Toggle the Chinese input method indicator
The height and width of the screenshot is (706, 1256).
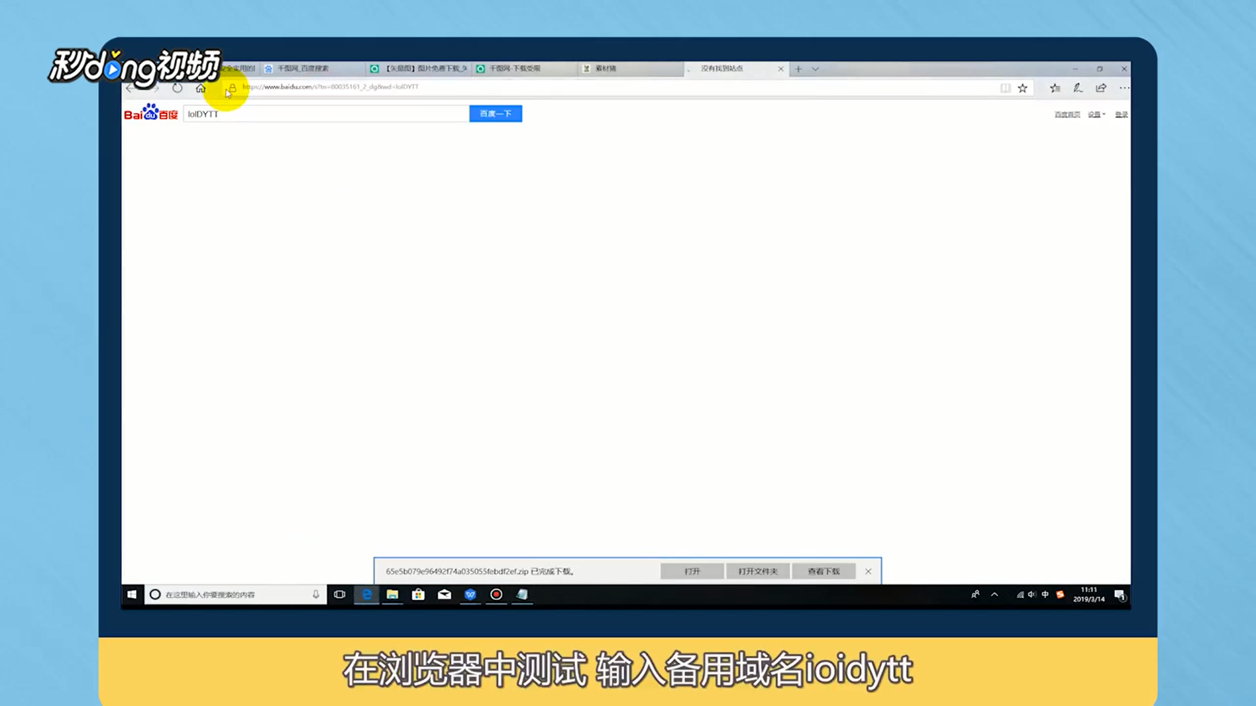tap(1045, 594)
